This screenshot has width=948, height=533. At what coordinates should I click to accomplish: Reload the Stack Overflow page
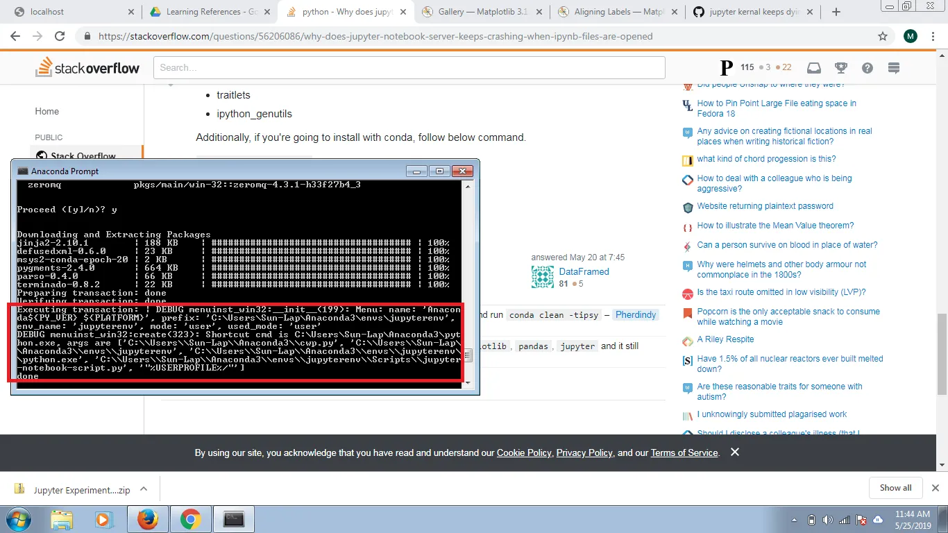[60, 36]
